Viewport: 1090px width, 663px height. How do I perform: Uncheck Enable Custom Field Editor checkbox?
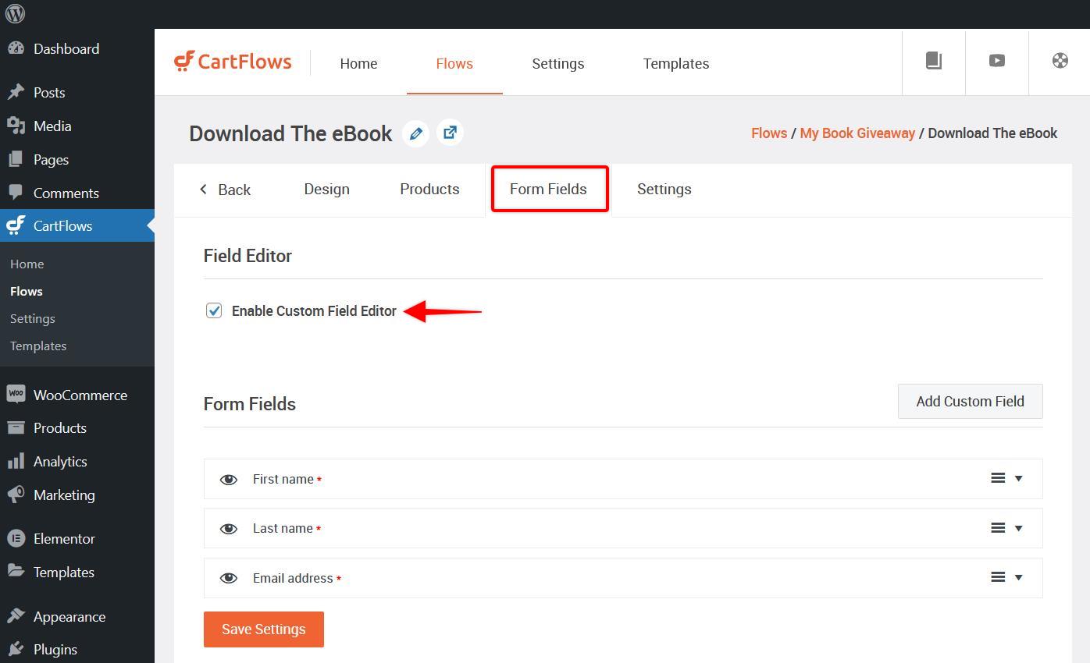[214, 310]
